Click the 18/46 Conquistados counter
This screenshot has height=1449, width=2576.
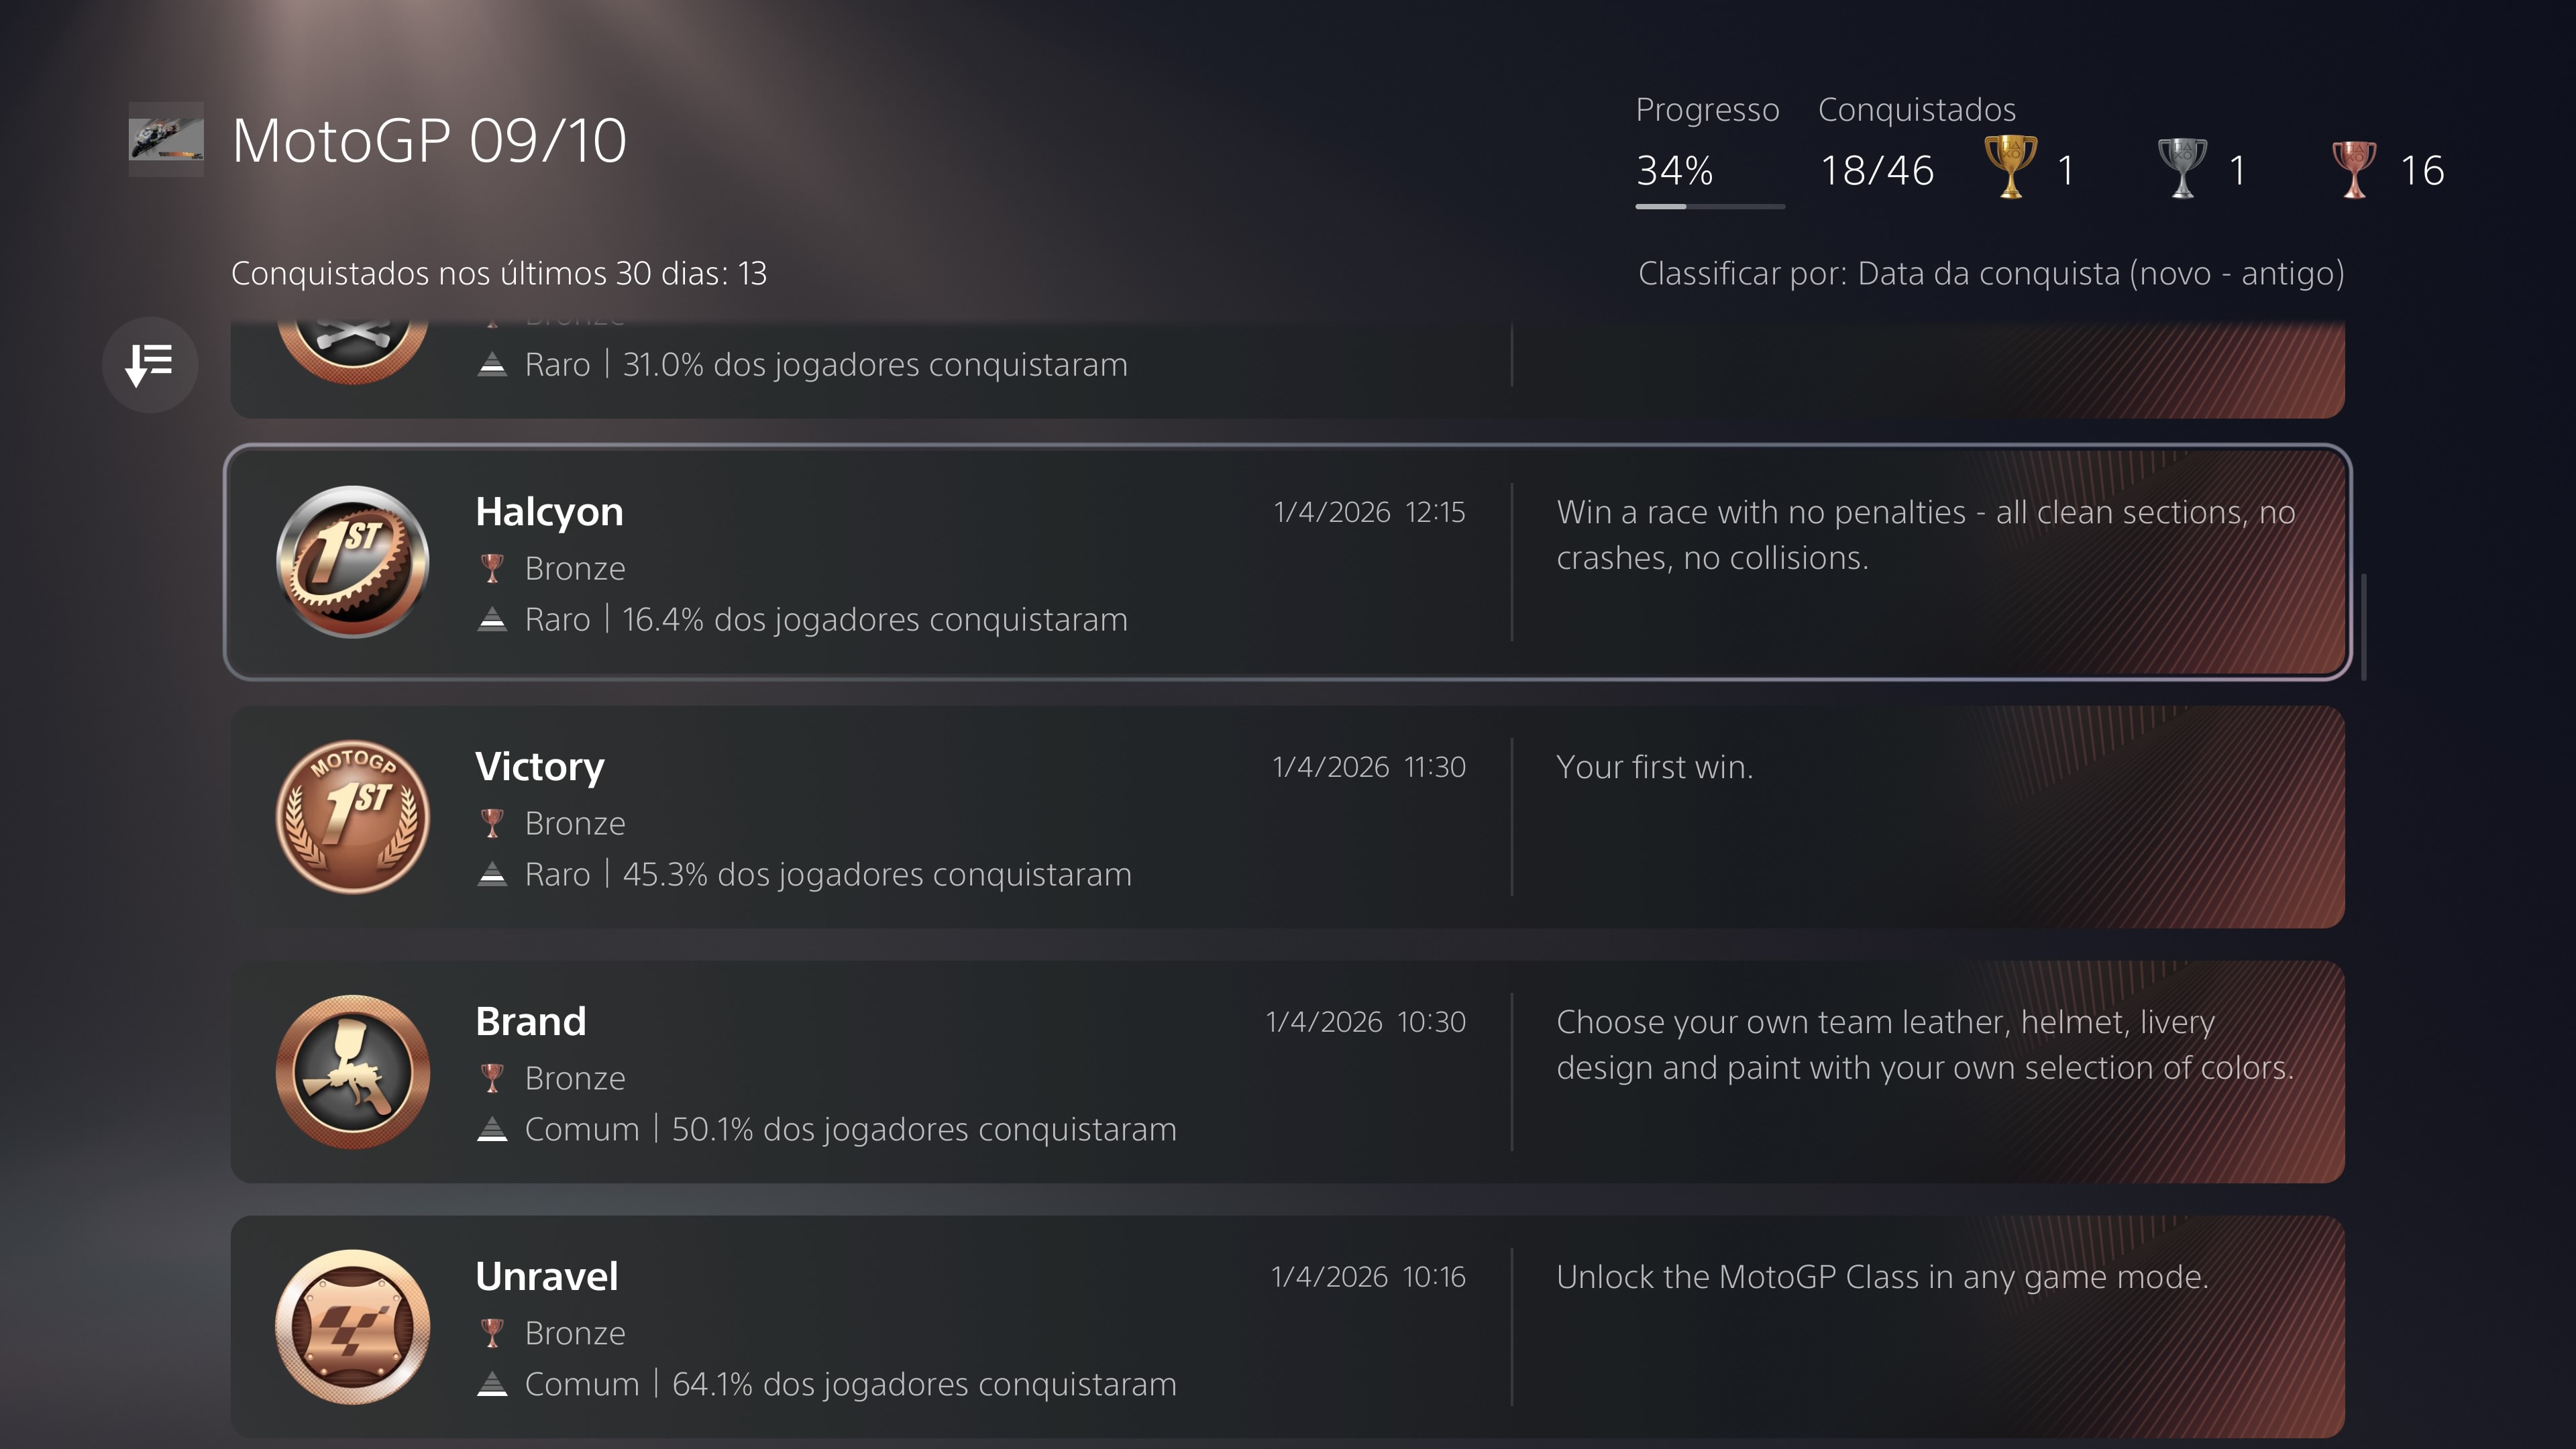[x=1877, y=171]
